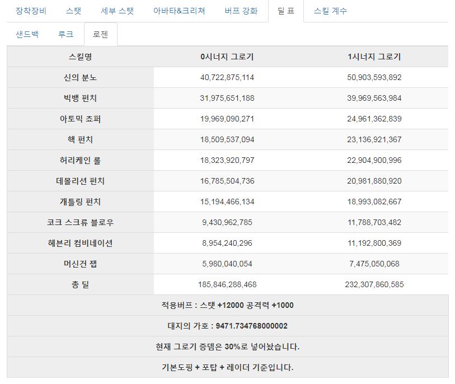Select the 개틀링 펀치 skill name
Image resolution: width=455 pixels, height=384 pixels.
(81, 202)
